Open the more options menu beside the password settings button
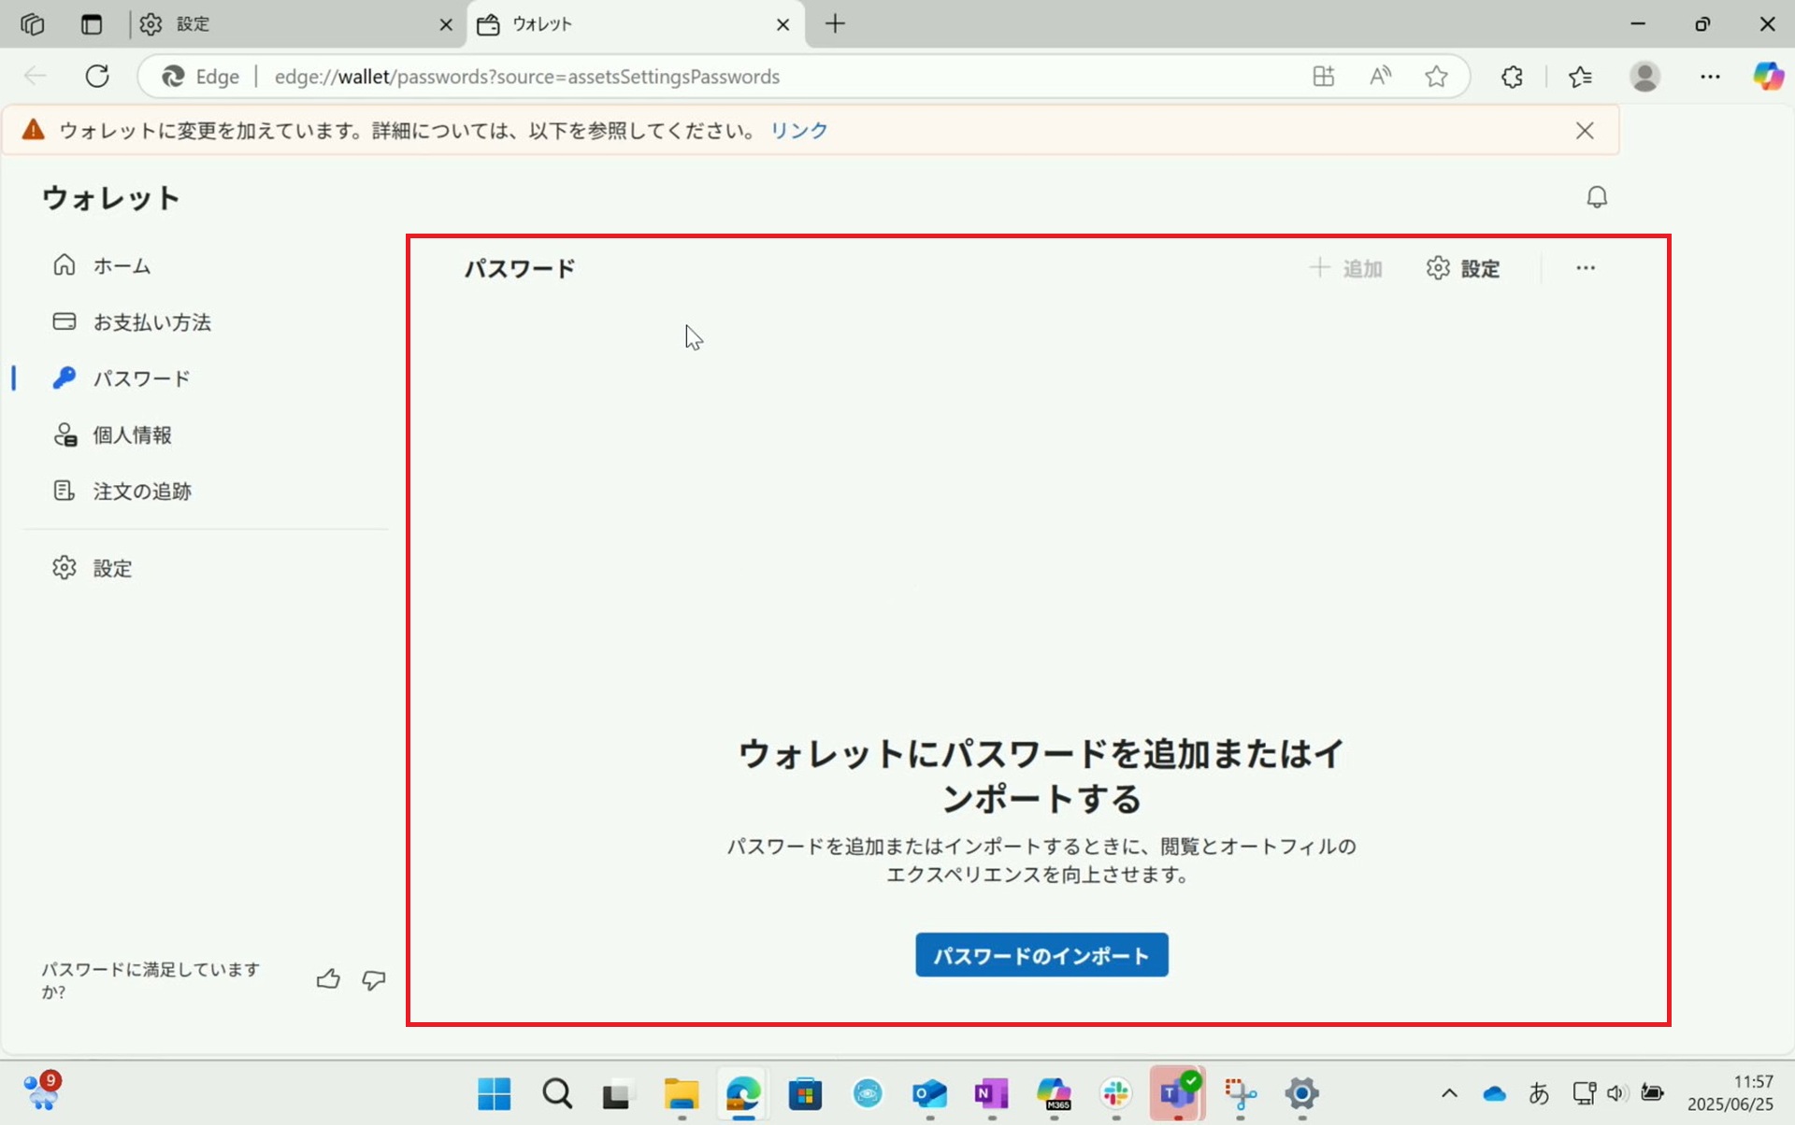The image size is (1795, 1125). coord(1586,268)
